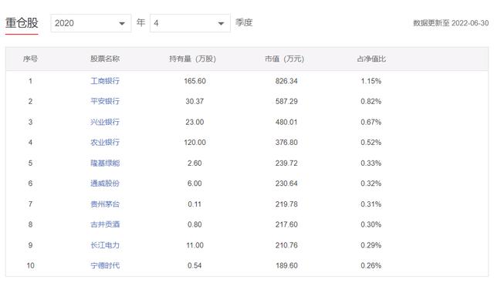Click row number 10 in the table
This screenshot has width=494, height=283.
click(30, 265)
